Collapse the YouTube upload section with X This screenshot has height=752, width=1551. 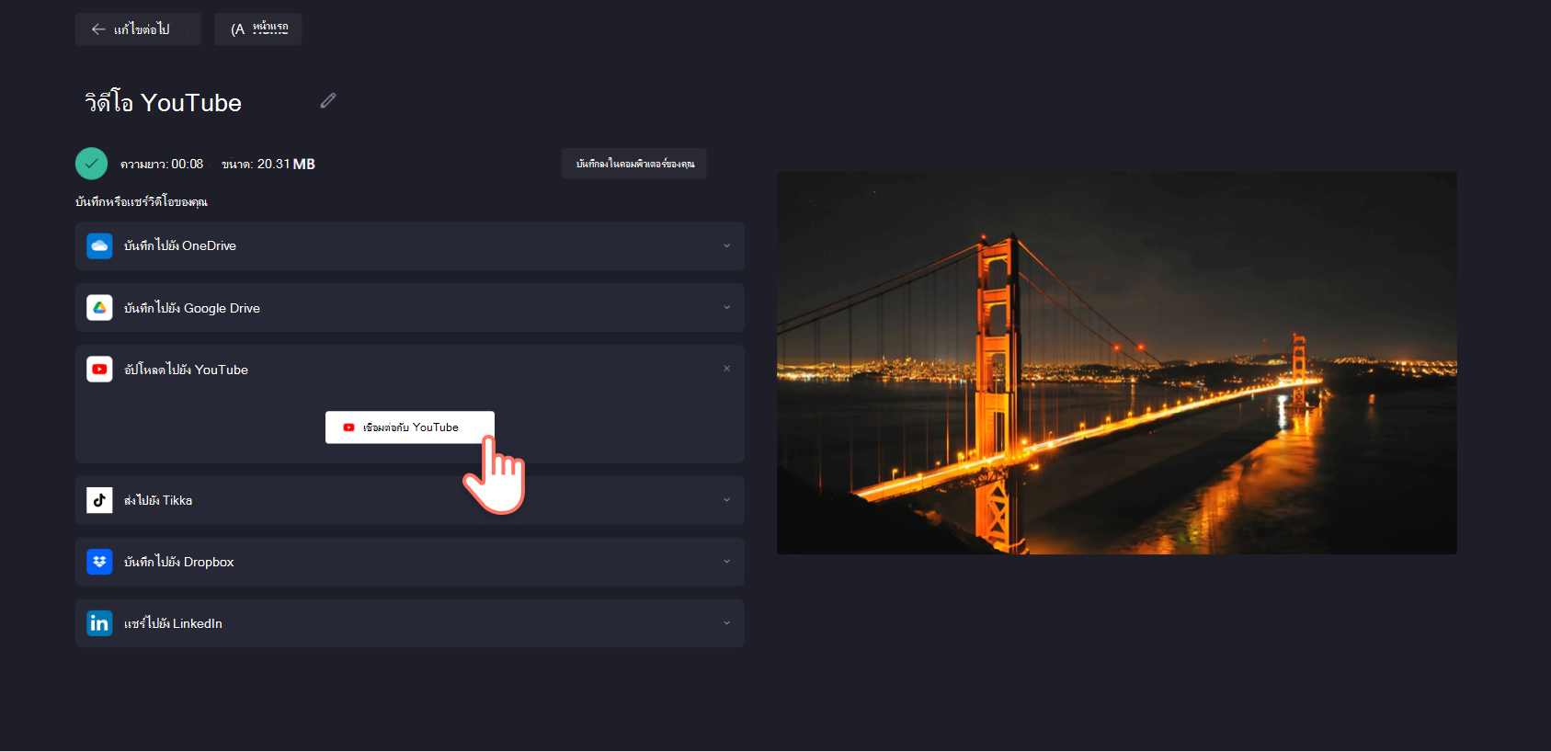click(x=726, y=369)
